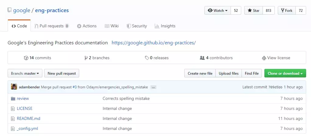This screenshot has width=311, height=136.
Task: Expand the commit message ellipsis button
Action: (153, 87)
